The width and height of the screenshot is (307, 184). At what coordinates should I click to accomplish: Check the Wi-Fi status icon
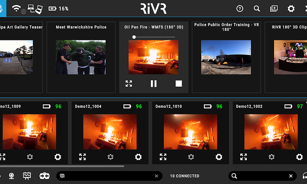pyautogui.click(x=16, y=8)
